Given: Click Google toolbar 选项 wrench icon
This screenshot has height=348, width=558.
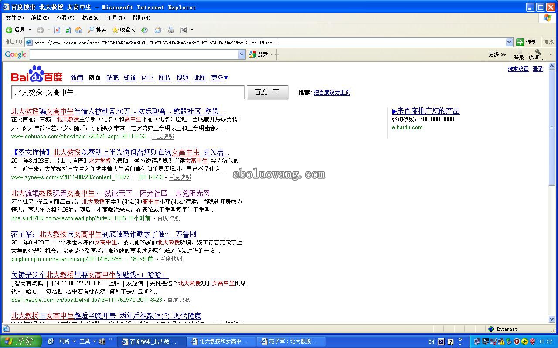Looking at the screenshot, I should (538, 52).
